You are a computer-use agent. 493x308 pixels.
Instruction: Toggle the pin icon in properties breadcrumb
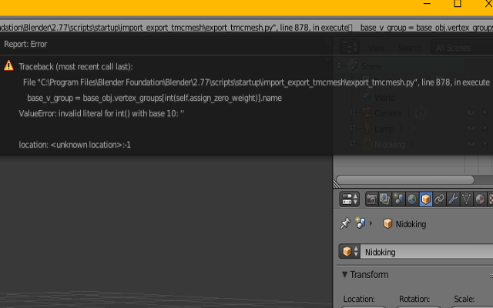[x=345, y=223]
